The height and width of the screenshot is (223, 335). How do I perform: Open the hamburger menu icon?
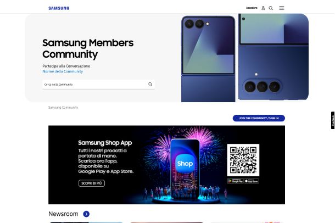coord(282,8)
